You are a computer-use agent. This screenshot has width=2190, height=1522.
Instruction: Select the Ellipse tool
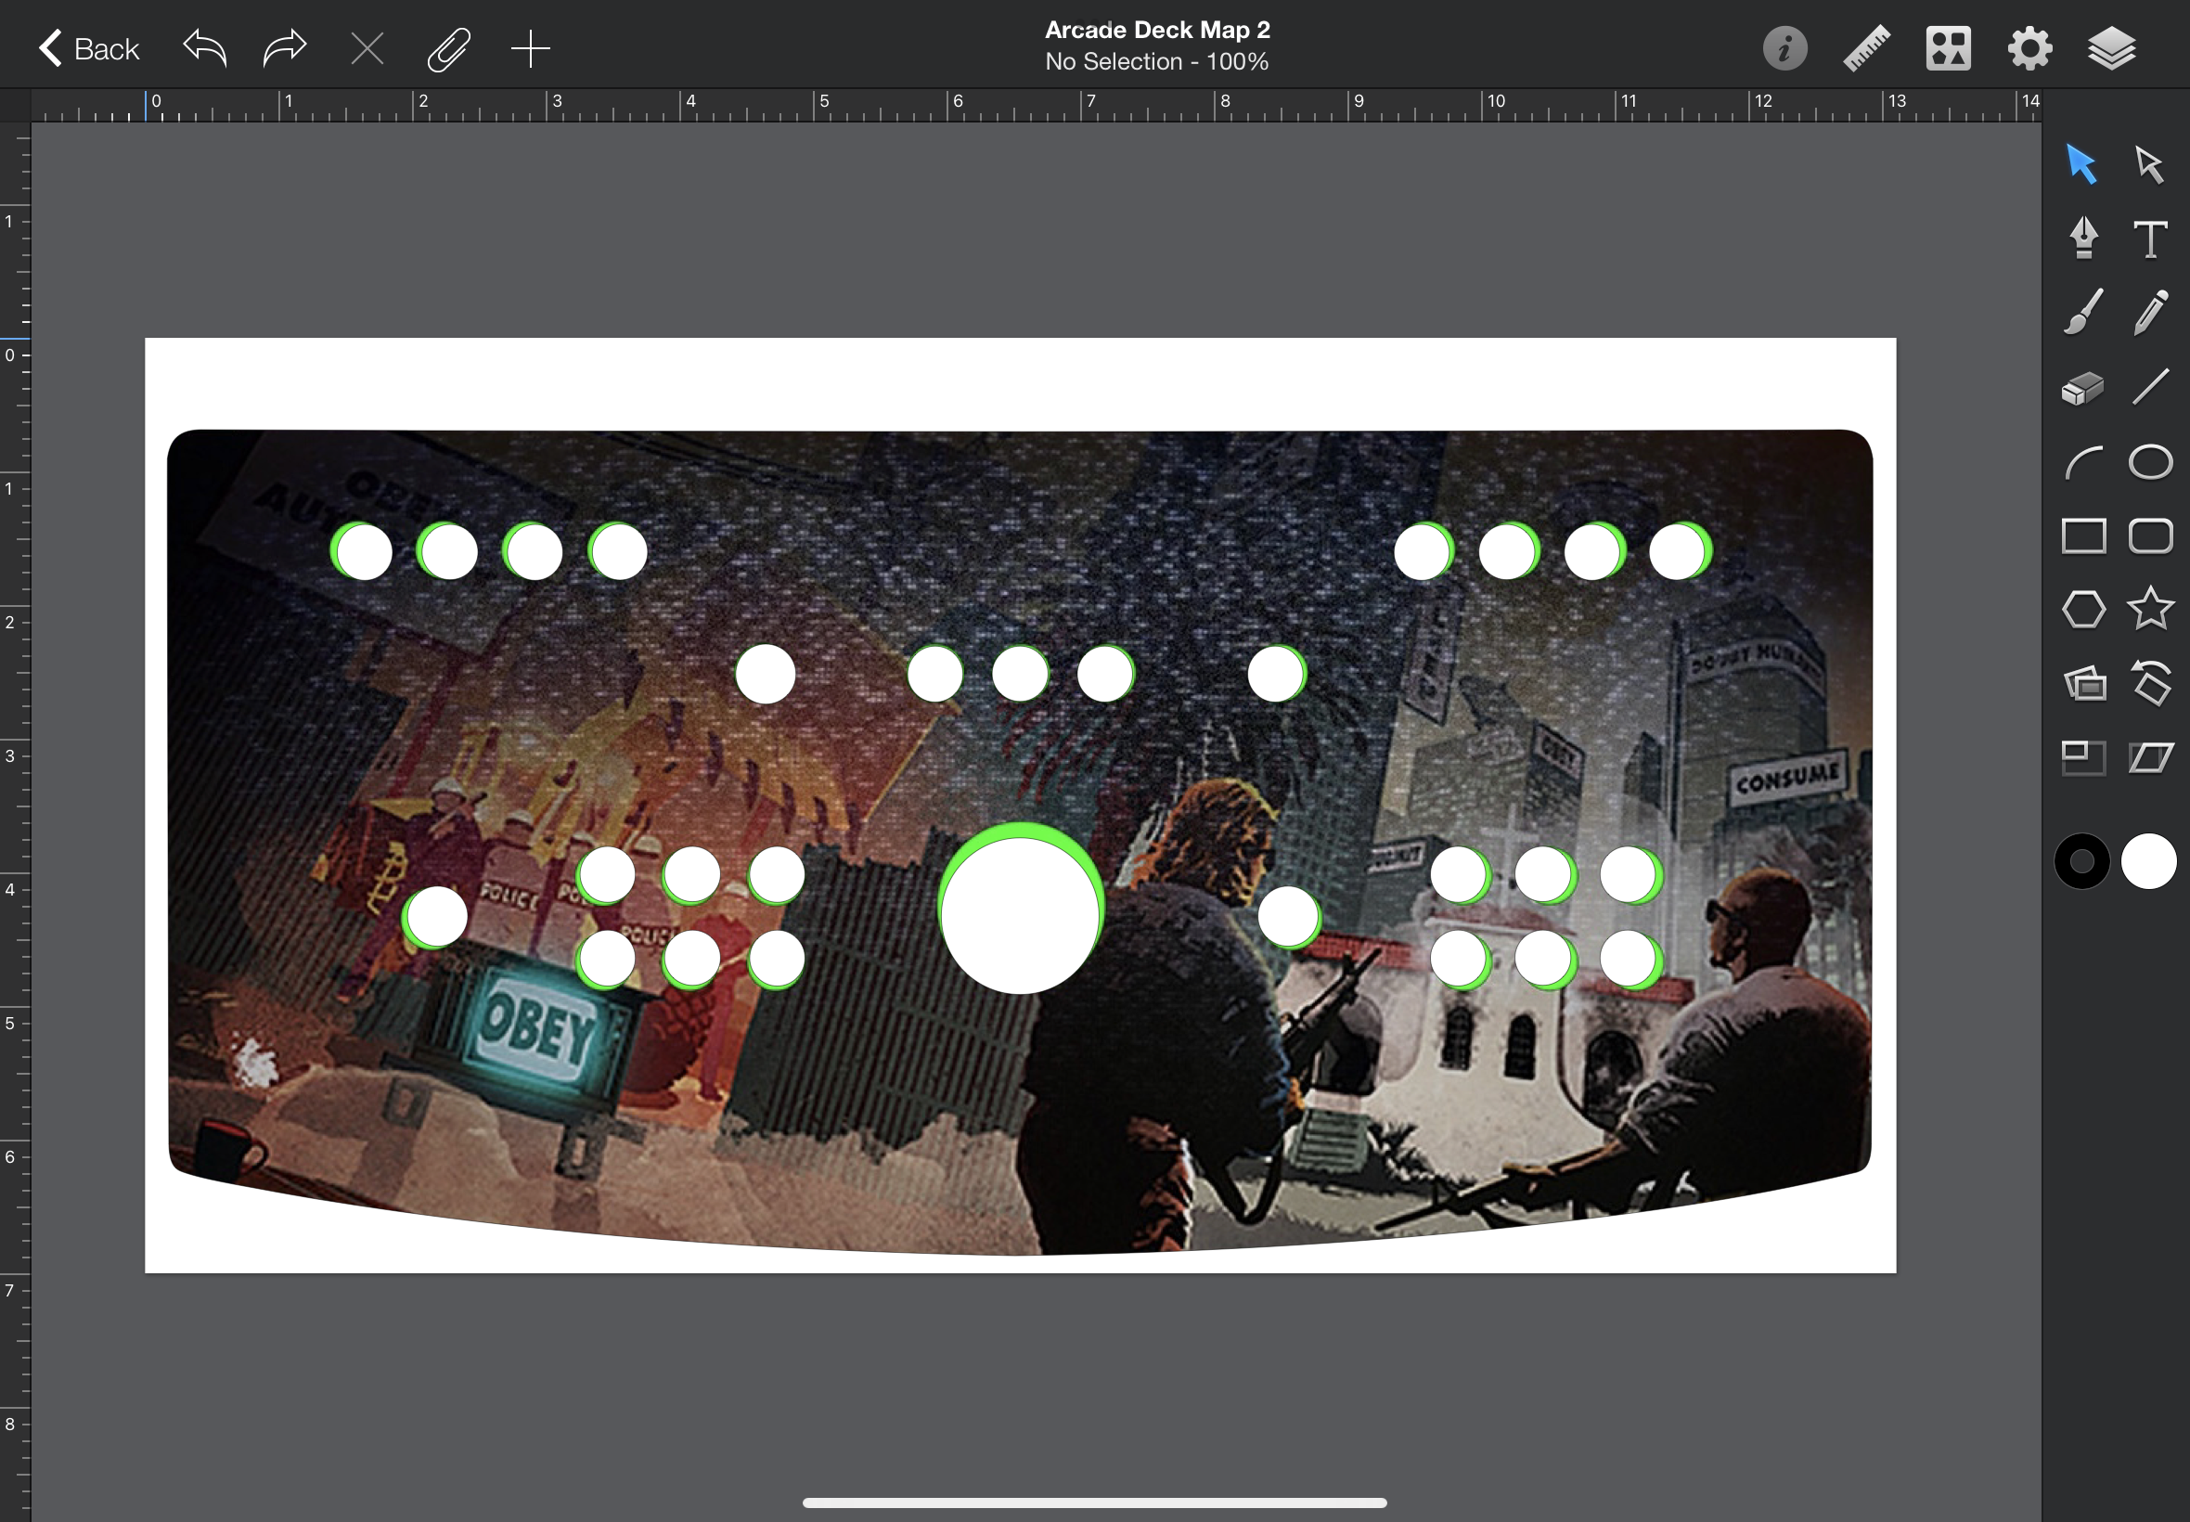[x=2151, y=462]
